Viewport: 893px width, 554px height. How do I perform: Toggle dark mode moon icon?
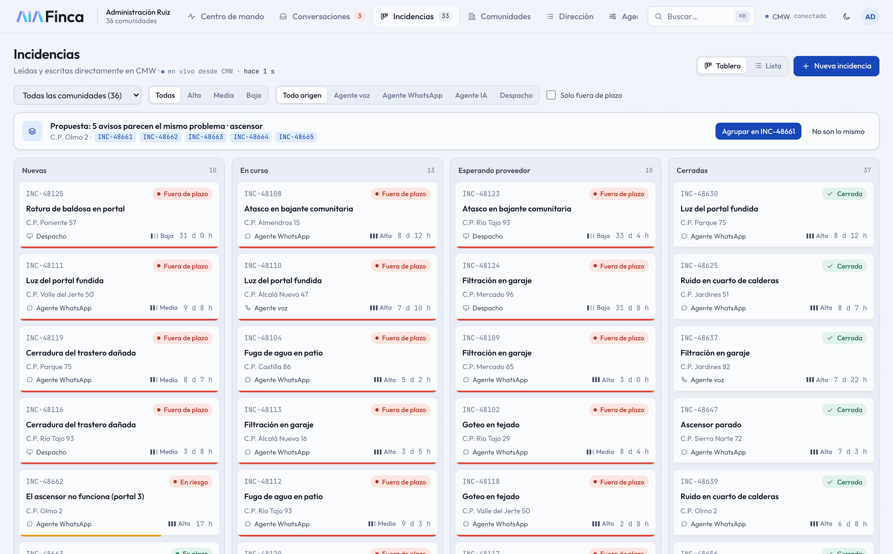pos(846,16)
